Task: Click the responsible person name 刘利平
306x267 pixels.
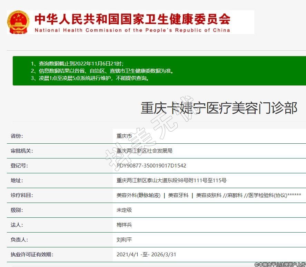Action: (124, 240)
